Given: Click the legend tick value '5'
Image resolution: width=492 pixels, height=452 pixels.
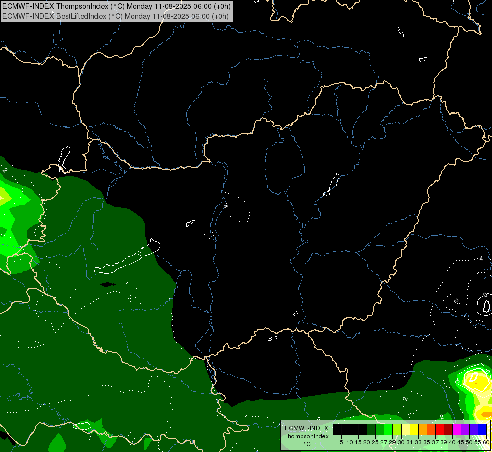Looking at the screenshot, I should pos(341,442).
